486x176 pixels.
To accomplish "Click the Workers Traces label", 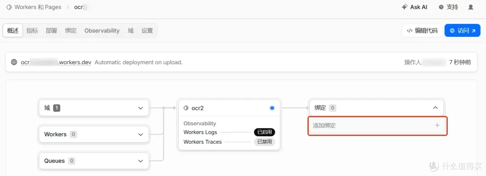I will (x=202, y=142).
